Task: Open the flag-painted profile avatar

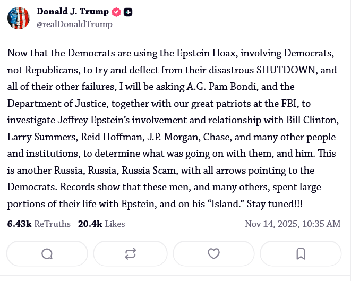Action: tap(19, 18)
